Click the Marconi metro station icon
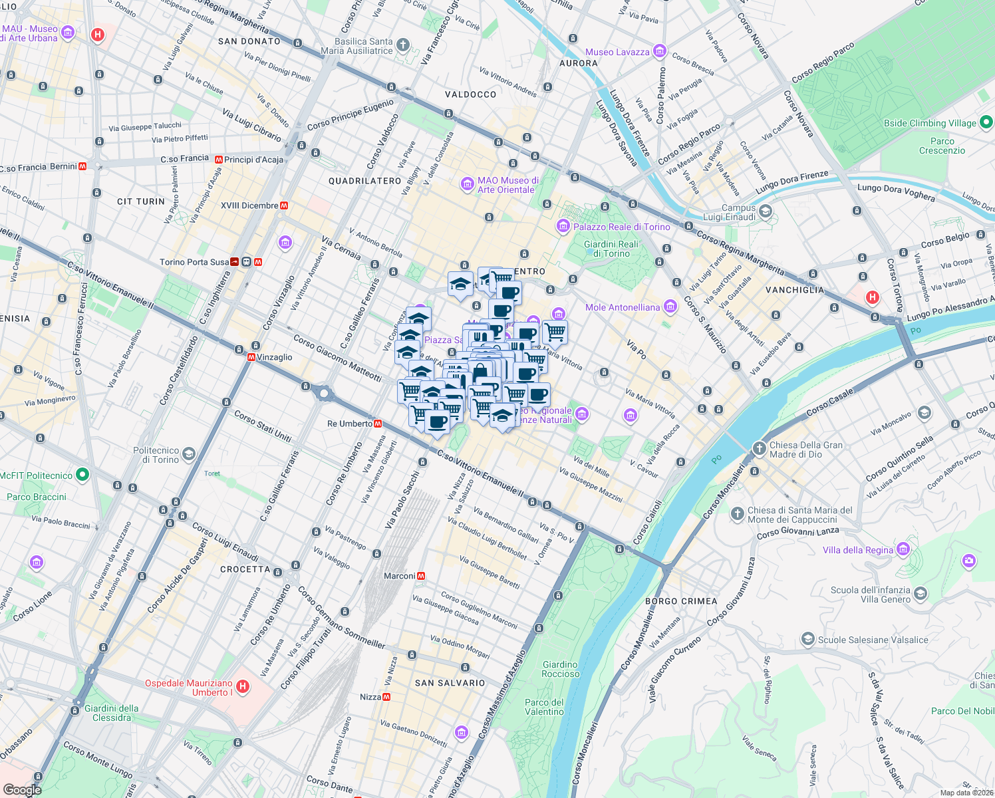Image resolution: width=995 pixels, height=798 pixels. tap(422, 575)
